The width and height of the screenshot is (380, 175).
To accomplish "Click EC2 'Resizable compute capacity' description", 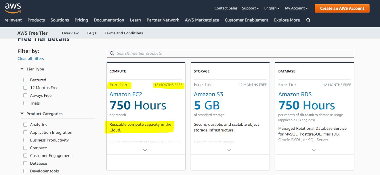I will (140, 127).
